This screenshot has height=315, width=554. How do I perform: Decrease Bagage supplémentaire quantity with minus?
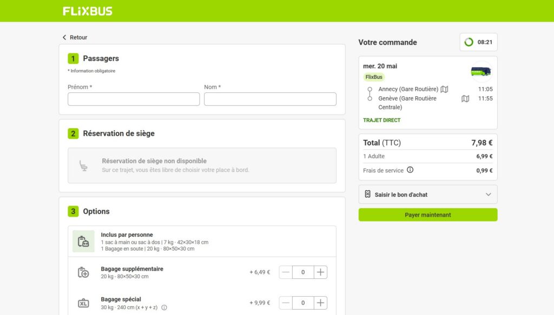pos(286,272)
